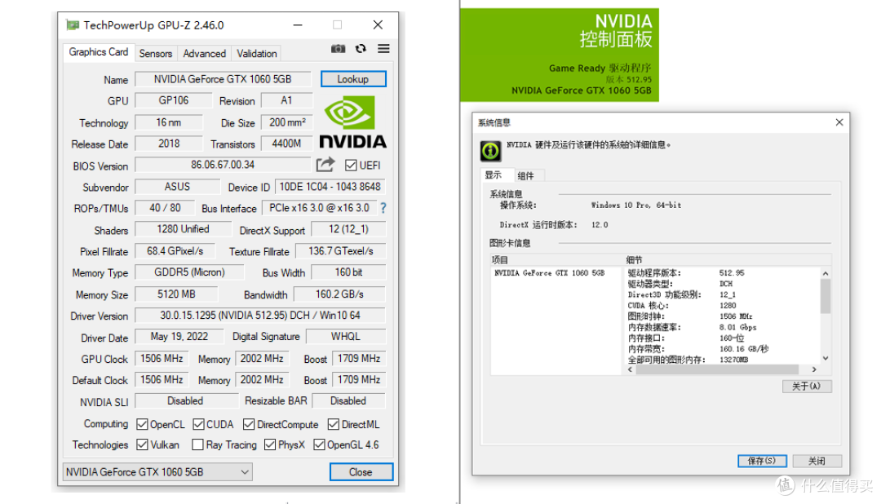Click the horizontal scrollbar under driver details

[x=718, y=370]
